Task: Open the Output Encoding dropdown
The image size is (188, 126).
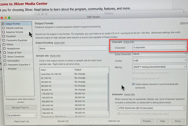Action: click(74, 48)
